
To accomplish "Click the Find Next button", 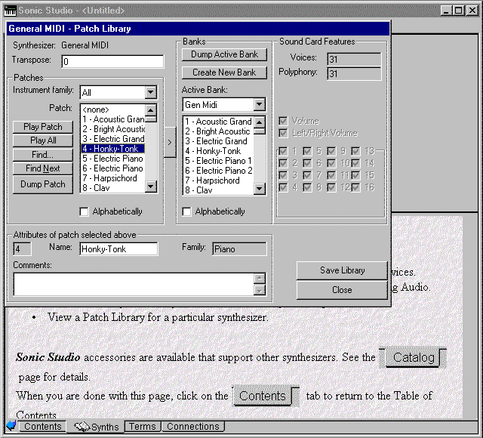I will 43,168.
